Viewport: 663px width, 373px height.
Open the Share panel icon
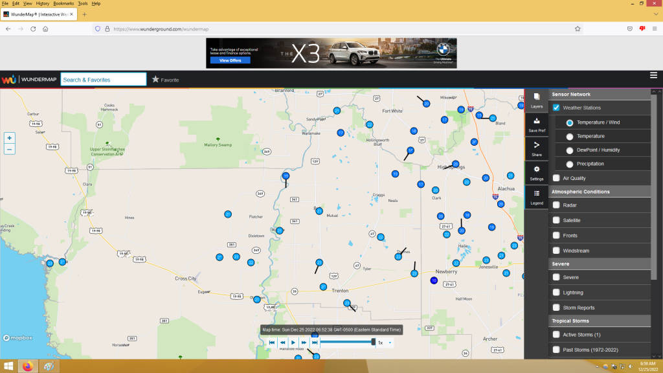click(536, 148)
